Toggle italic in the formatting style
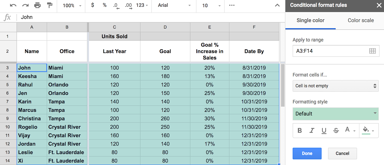 [x=312, y=131]
